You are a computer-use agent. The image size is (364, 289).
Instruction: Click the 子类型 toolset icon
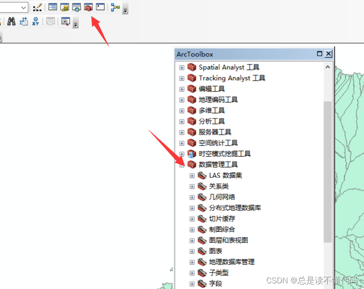pyautogui.click(x=202, y=273)
